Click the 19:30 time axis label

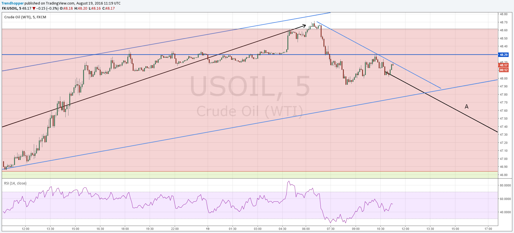(x=150, y=229)
